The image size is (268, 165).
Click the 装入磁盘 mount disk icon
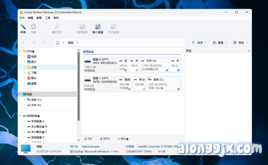[98, 29]
